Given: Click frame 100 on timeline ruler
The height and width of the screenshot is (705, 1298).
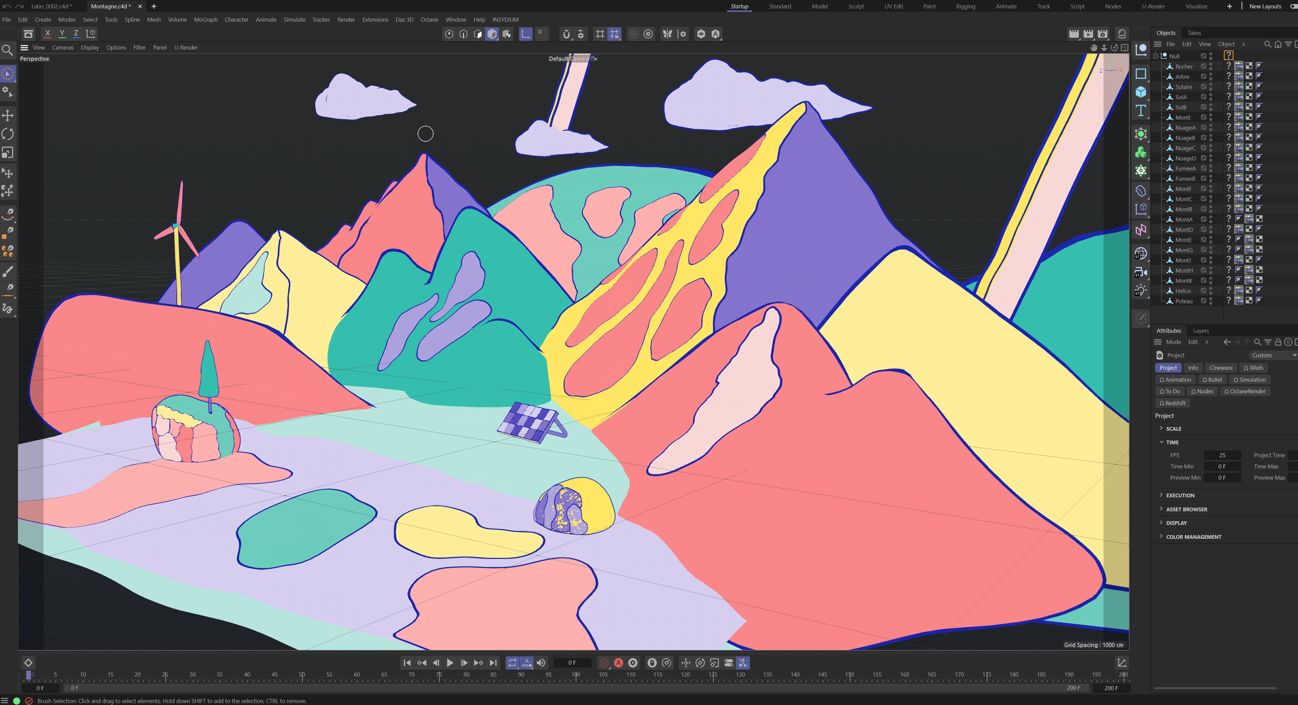Looking at the screenshot, I should point(575,675).
